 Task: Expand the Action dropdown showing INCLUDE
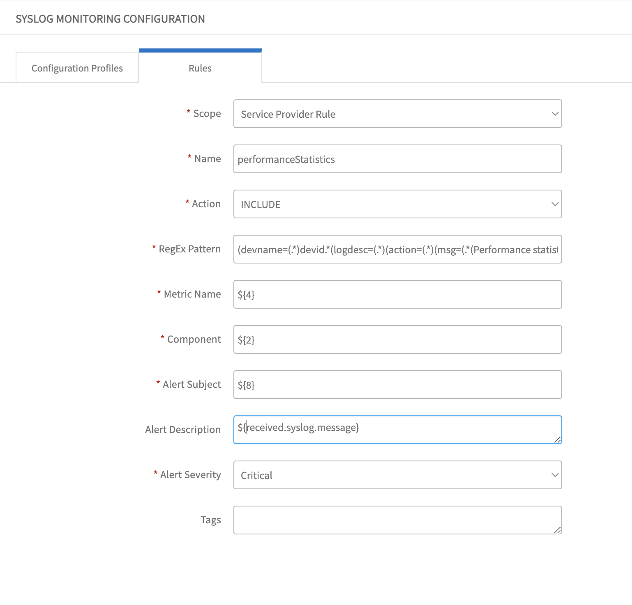tap(397, 204)
